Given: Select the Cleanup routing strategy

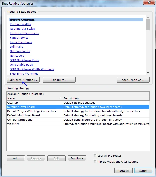Looking at the screenshot, I should tap(78, 103).
